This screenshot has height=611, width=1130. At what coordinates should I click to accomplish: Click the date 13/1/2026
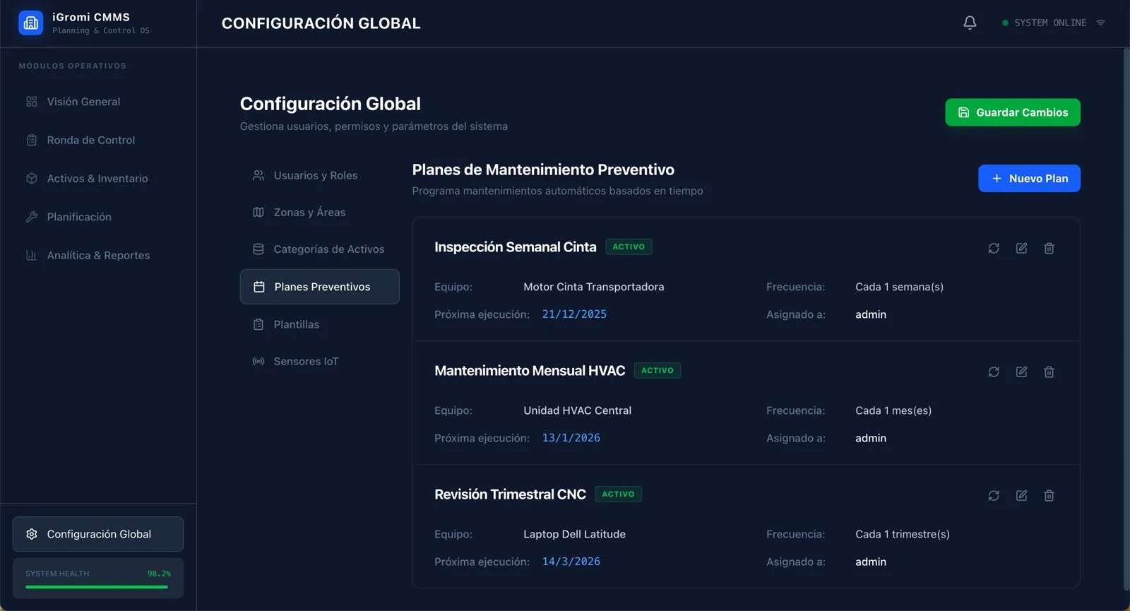coord(571,438)
